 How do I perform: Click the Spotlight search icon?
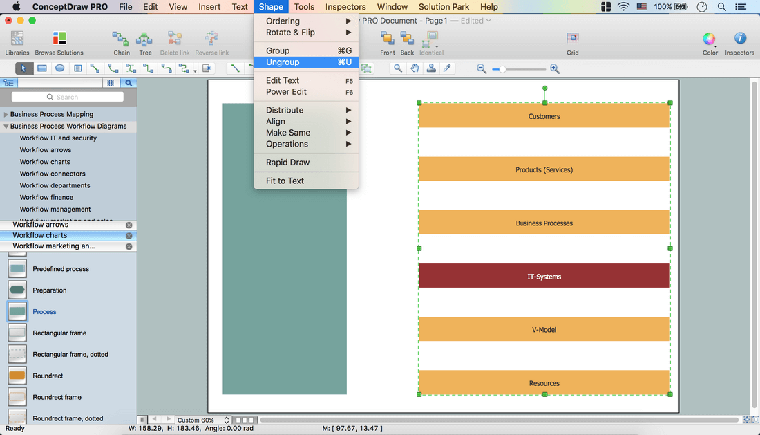click(x=722, y=7)
